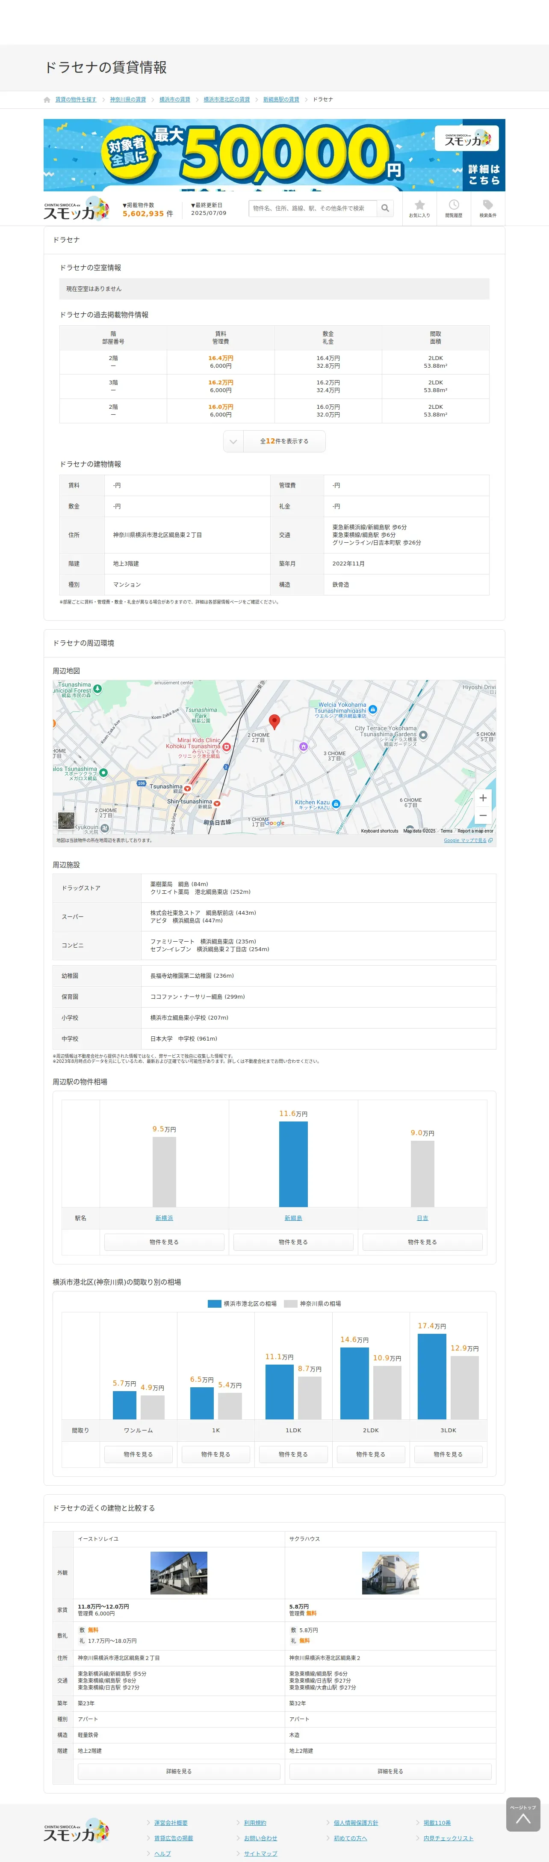Click the Shin-tsunashima station map icon
The height and width of the screenshot is (1862, 549).
[217, 803]
